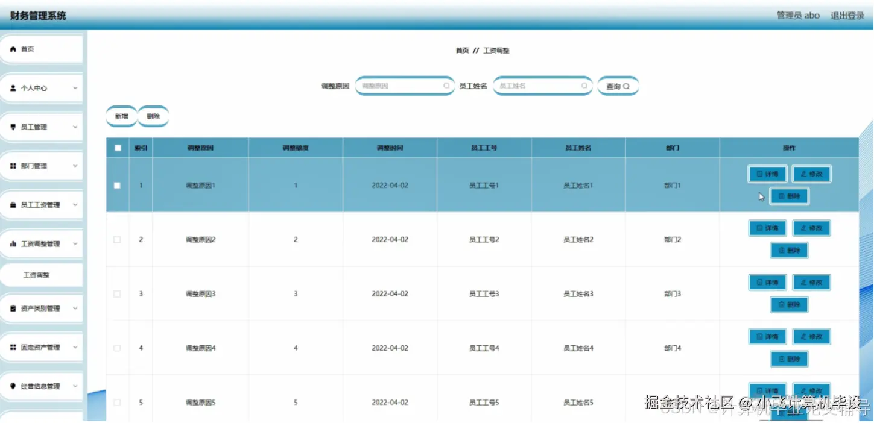Click 删除 button in row 调整原因1
The height and width of the screenshot is (423, 874).
coord(790,196)
